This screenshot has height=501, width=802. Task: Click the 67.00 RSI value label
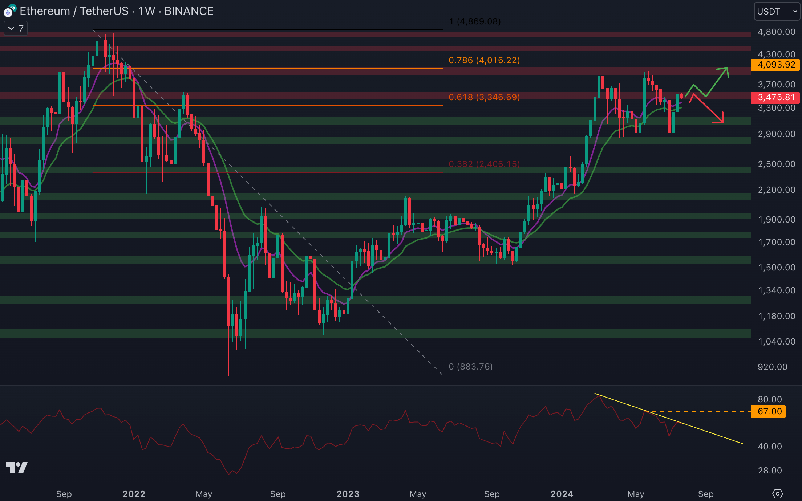point(769,411)
